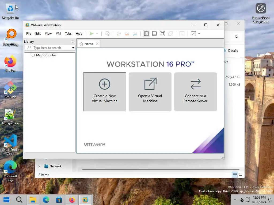Open the View menu

tap(48, 34)
